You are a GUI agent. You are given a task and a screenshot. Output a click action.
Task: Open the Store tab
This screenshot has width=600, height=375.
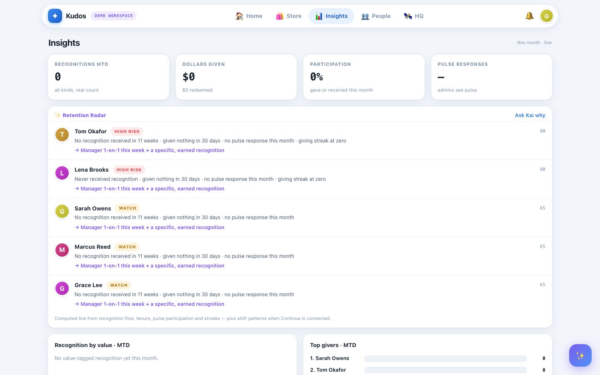(x=288, y=16)
